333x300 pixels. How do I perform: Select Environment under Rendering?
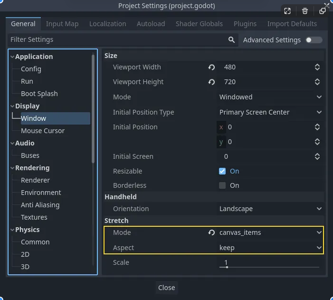(x=41, y=193)
